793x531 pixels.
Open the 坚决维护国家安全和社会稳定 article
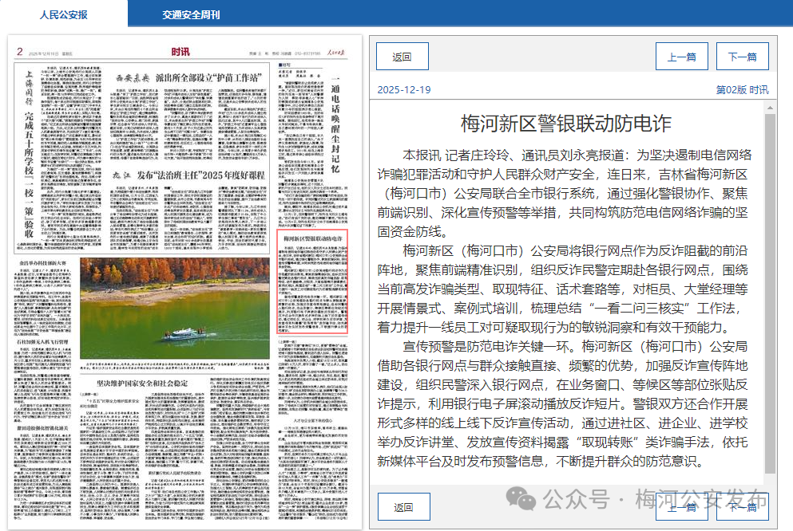point(165,383)
